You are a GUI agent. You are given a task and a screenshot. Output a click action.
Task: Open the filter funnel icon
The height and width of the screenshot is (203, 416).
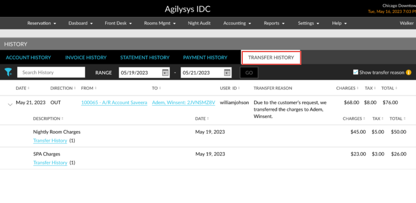pos(8,72)
